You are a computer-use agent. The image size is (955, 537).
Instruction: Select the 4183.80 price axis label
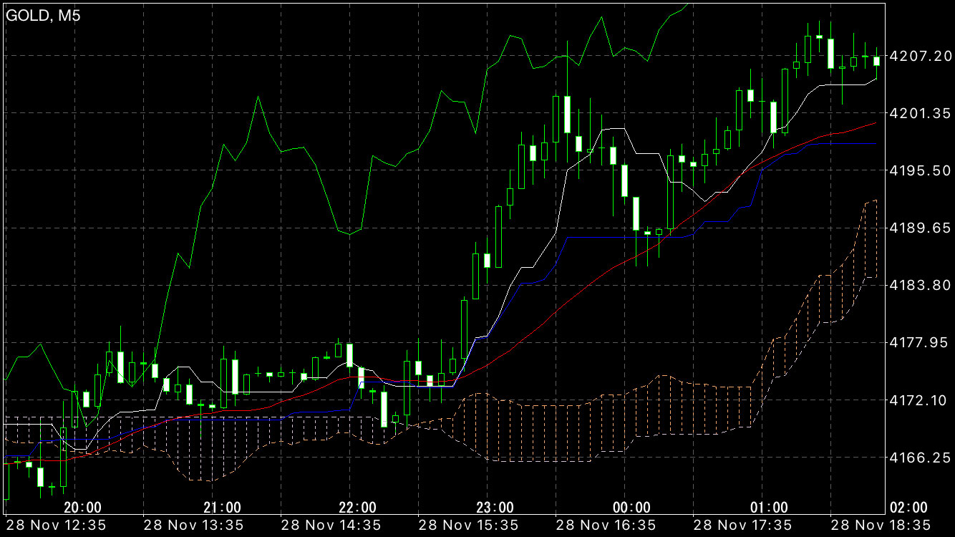(919, 286)
